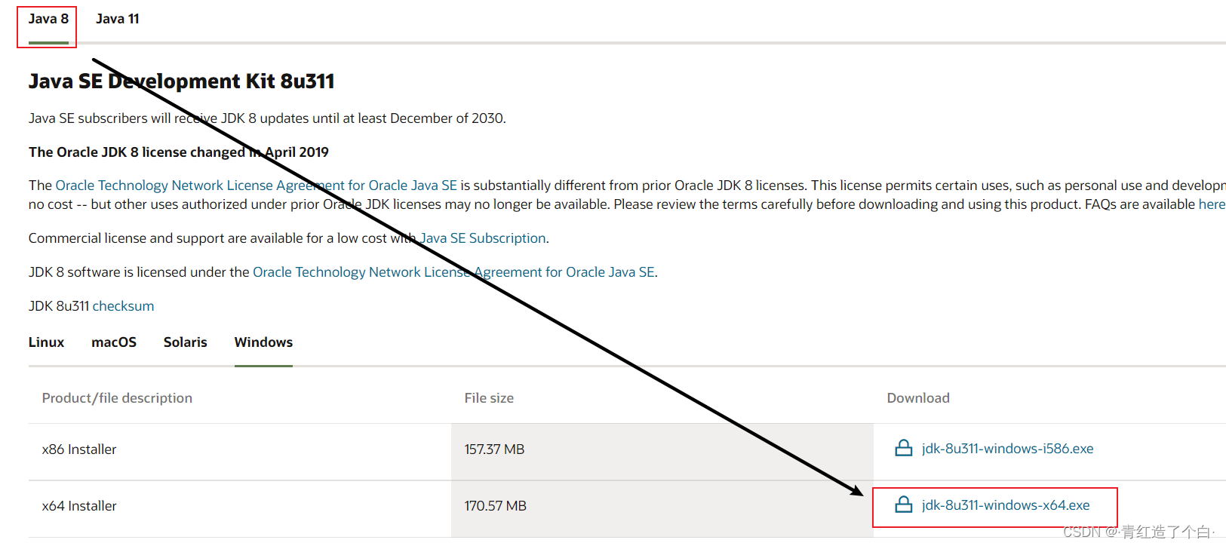Select the Linux platform tab
Viewport: 1226px width, 546px height.
coord(46,342)
